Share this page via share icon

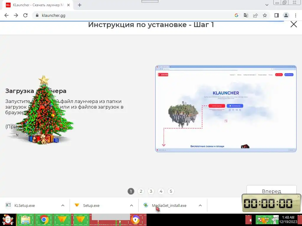[255, 15]
